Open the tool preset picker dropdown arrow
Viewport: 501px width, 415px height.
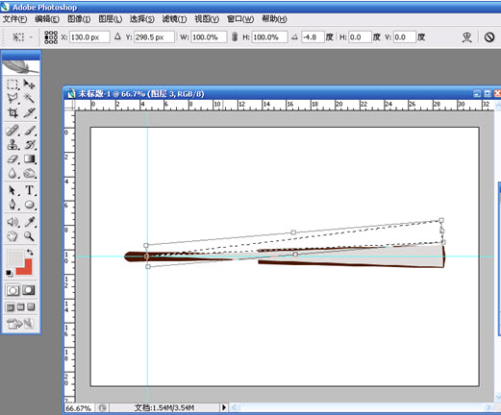[x=31, y=37]
